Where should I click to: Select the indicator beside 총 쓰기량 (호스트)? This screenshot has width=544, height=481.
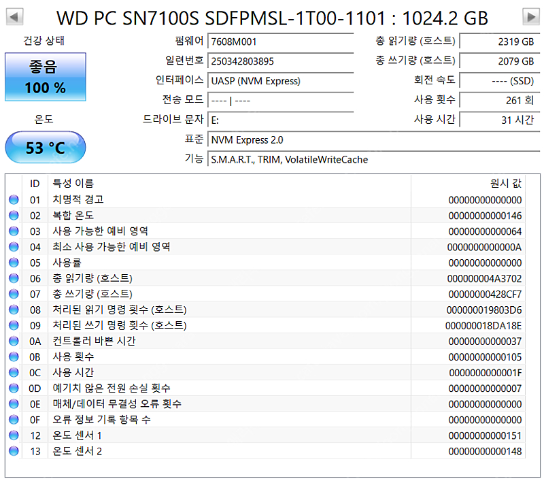click(x=15, y=295)
